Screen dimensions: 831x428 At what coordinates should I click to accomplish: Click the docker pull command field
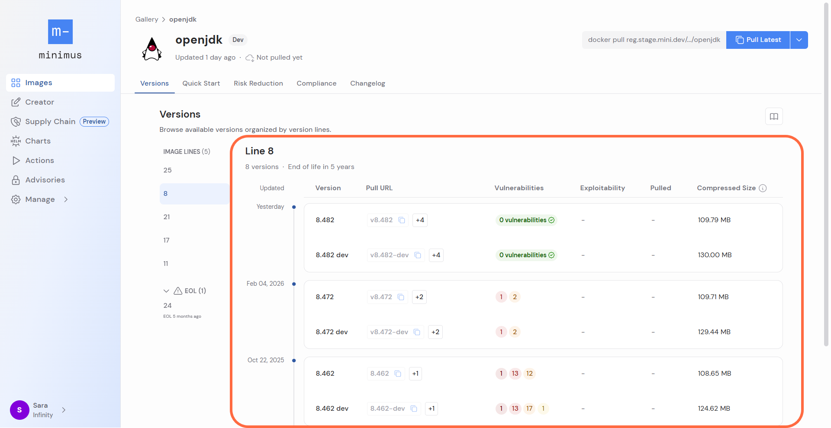(x=654, y=40)
